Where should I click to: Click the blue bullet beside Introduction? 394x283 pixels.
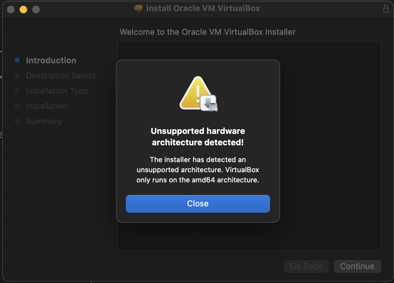(x=17, y=60)
